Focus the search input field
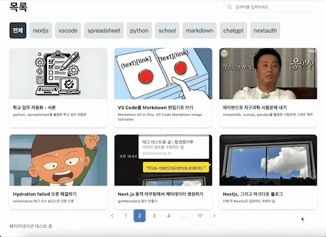The image size is (326, 237). pos(271,7)
